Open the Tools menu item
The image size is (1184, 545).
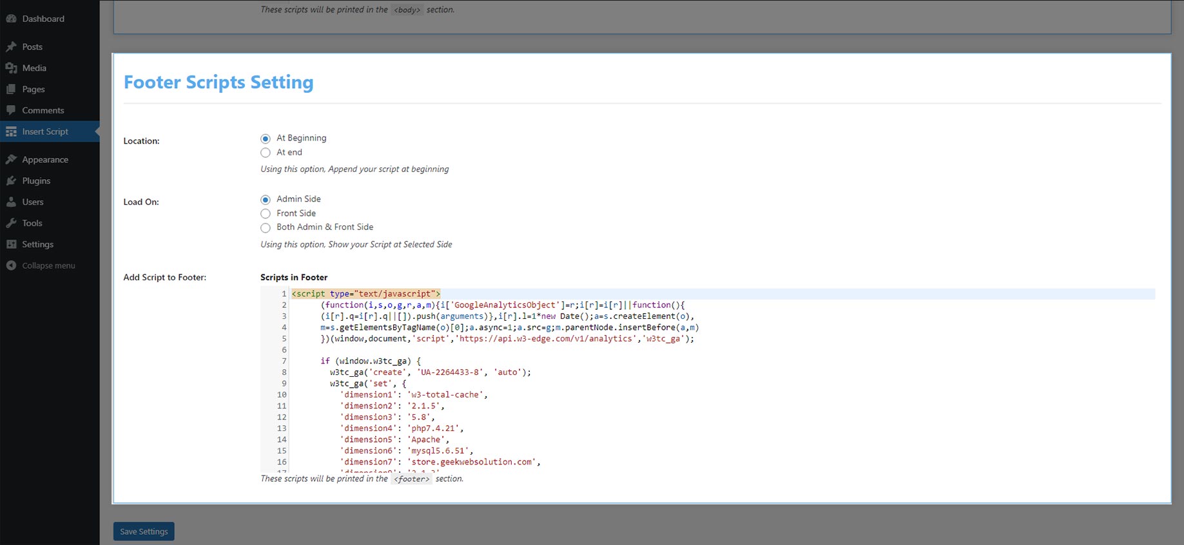(50, 223)
